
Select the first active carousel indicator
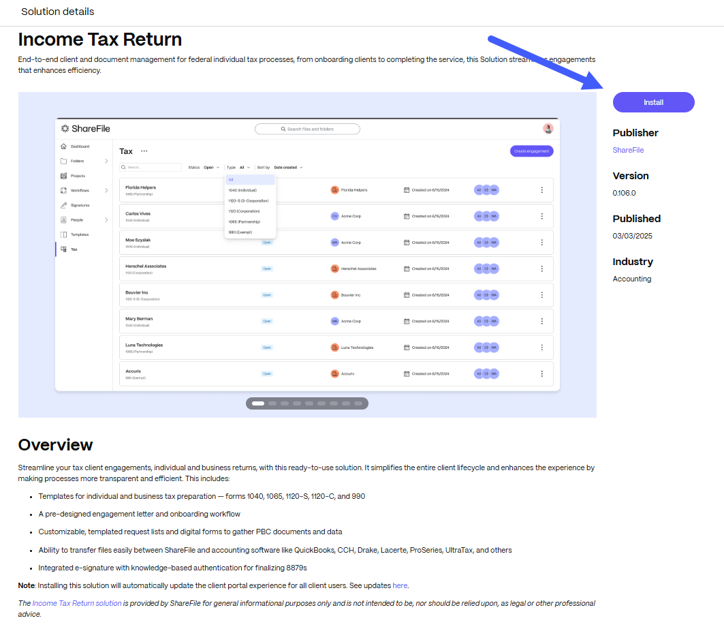point(258,403)
